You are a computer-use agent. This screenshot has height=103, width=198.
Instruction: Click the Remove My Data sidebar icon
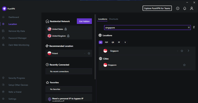click(3, 31)
